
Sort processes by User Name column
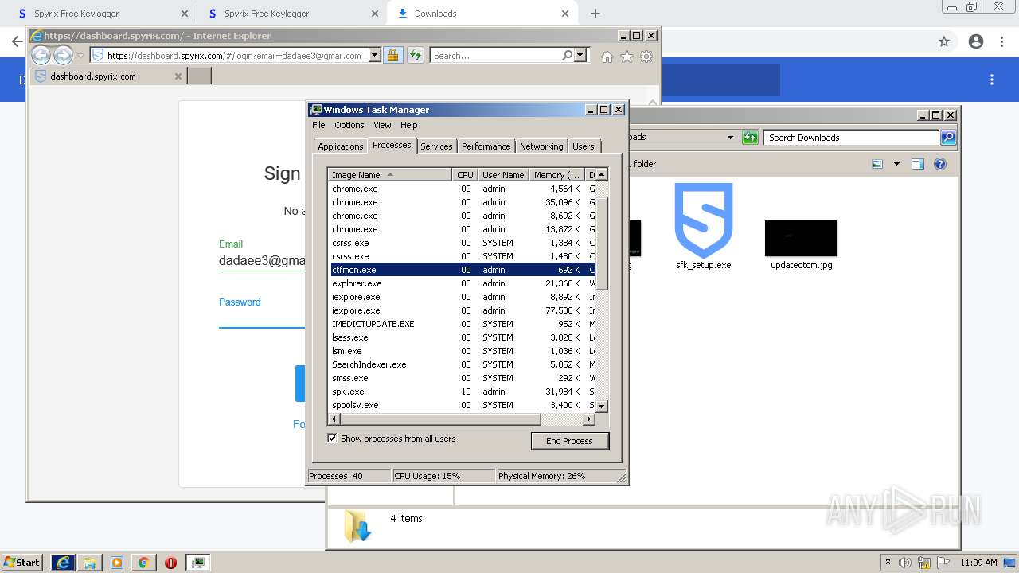click(x=503, y=175)
